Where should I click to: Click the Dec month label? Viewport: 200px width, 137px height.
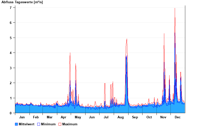tap(177, 117)
